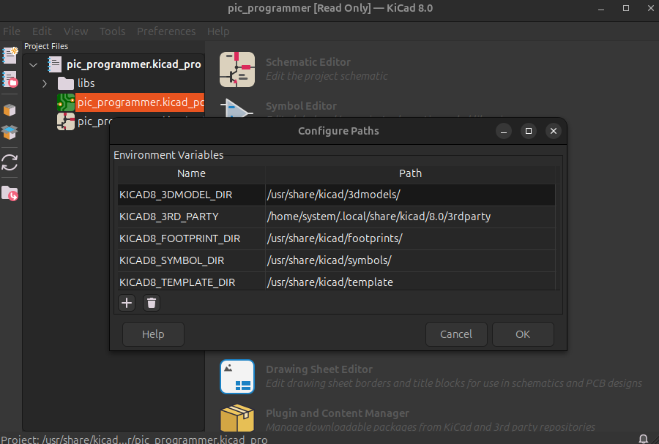659x444 pixels.
Task: Delete selected variable with trash button
Action: (x=152, y=303)
